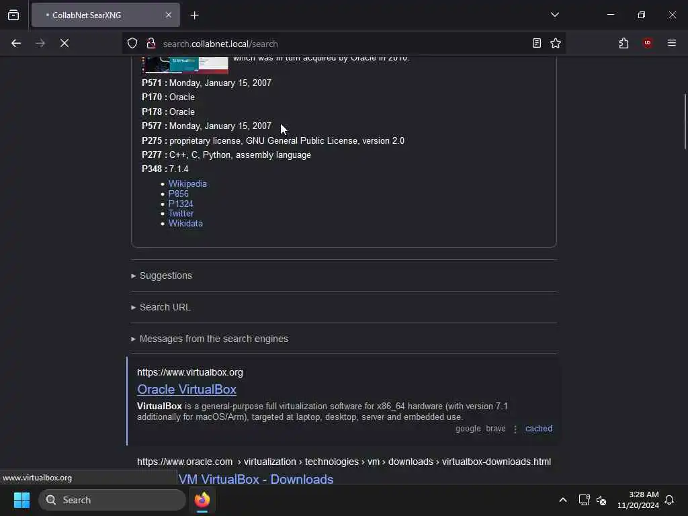
Task: Open the Windows Start menu
Action: [x=21, y=500]
